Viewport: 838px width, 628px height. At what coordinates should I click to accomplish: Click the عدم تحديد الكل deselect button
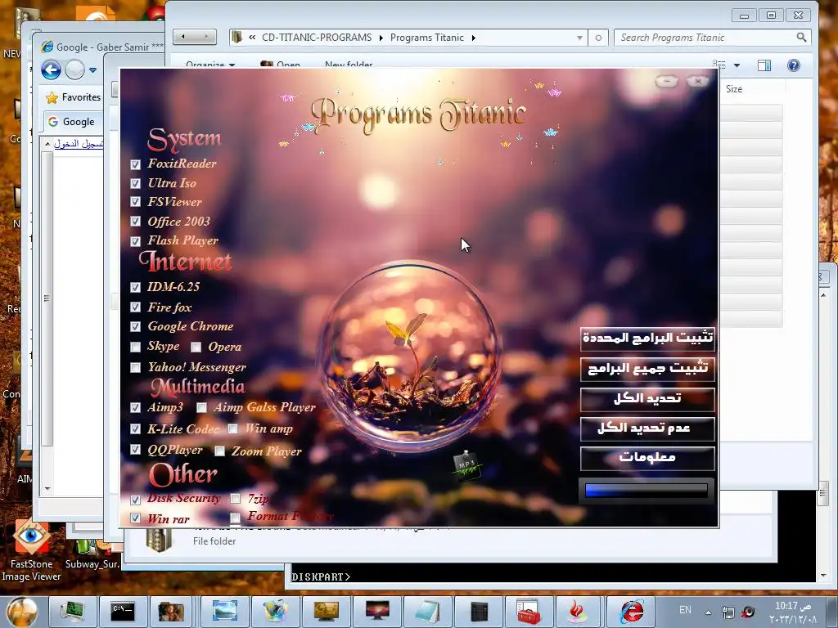click(x=647, y=428)
